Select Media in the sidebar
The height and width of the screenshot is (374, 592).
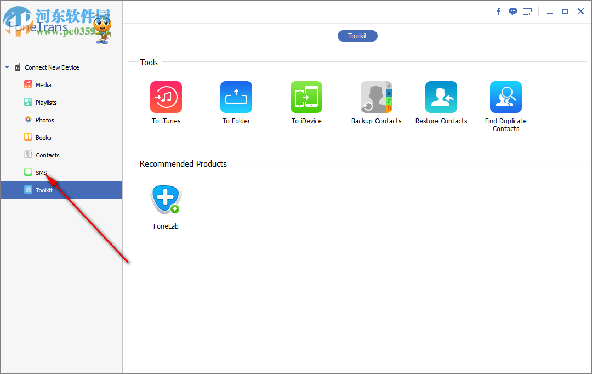coord(44,84)
